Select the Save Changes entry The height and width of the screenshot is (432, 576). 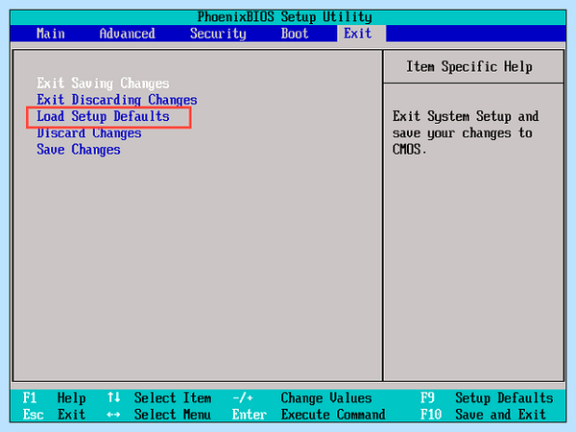click(79, 150)
